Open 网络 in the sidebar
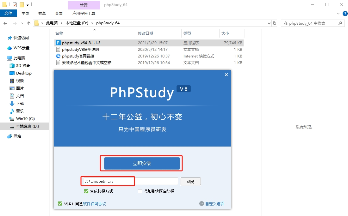348x216 pixels. click(x=17, y=136)
